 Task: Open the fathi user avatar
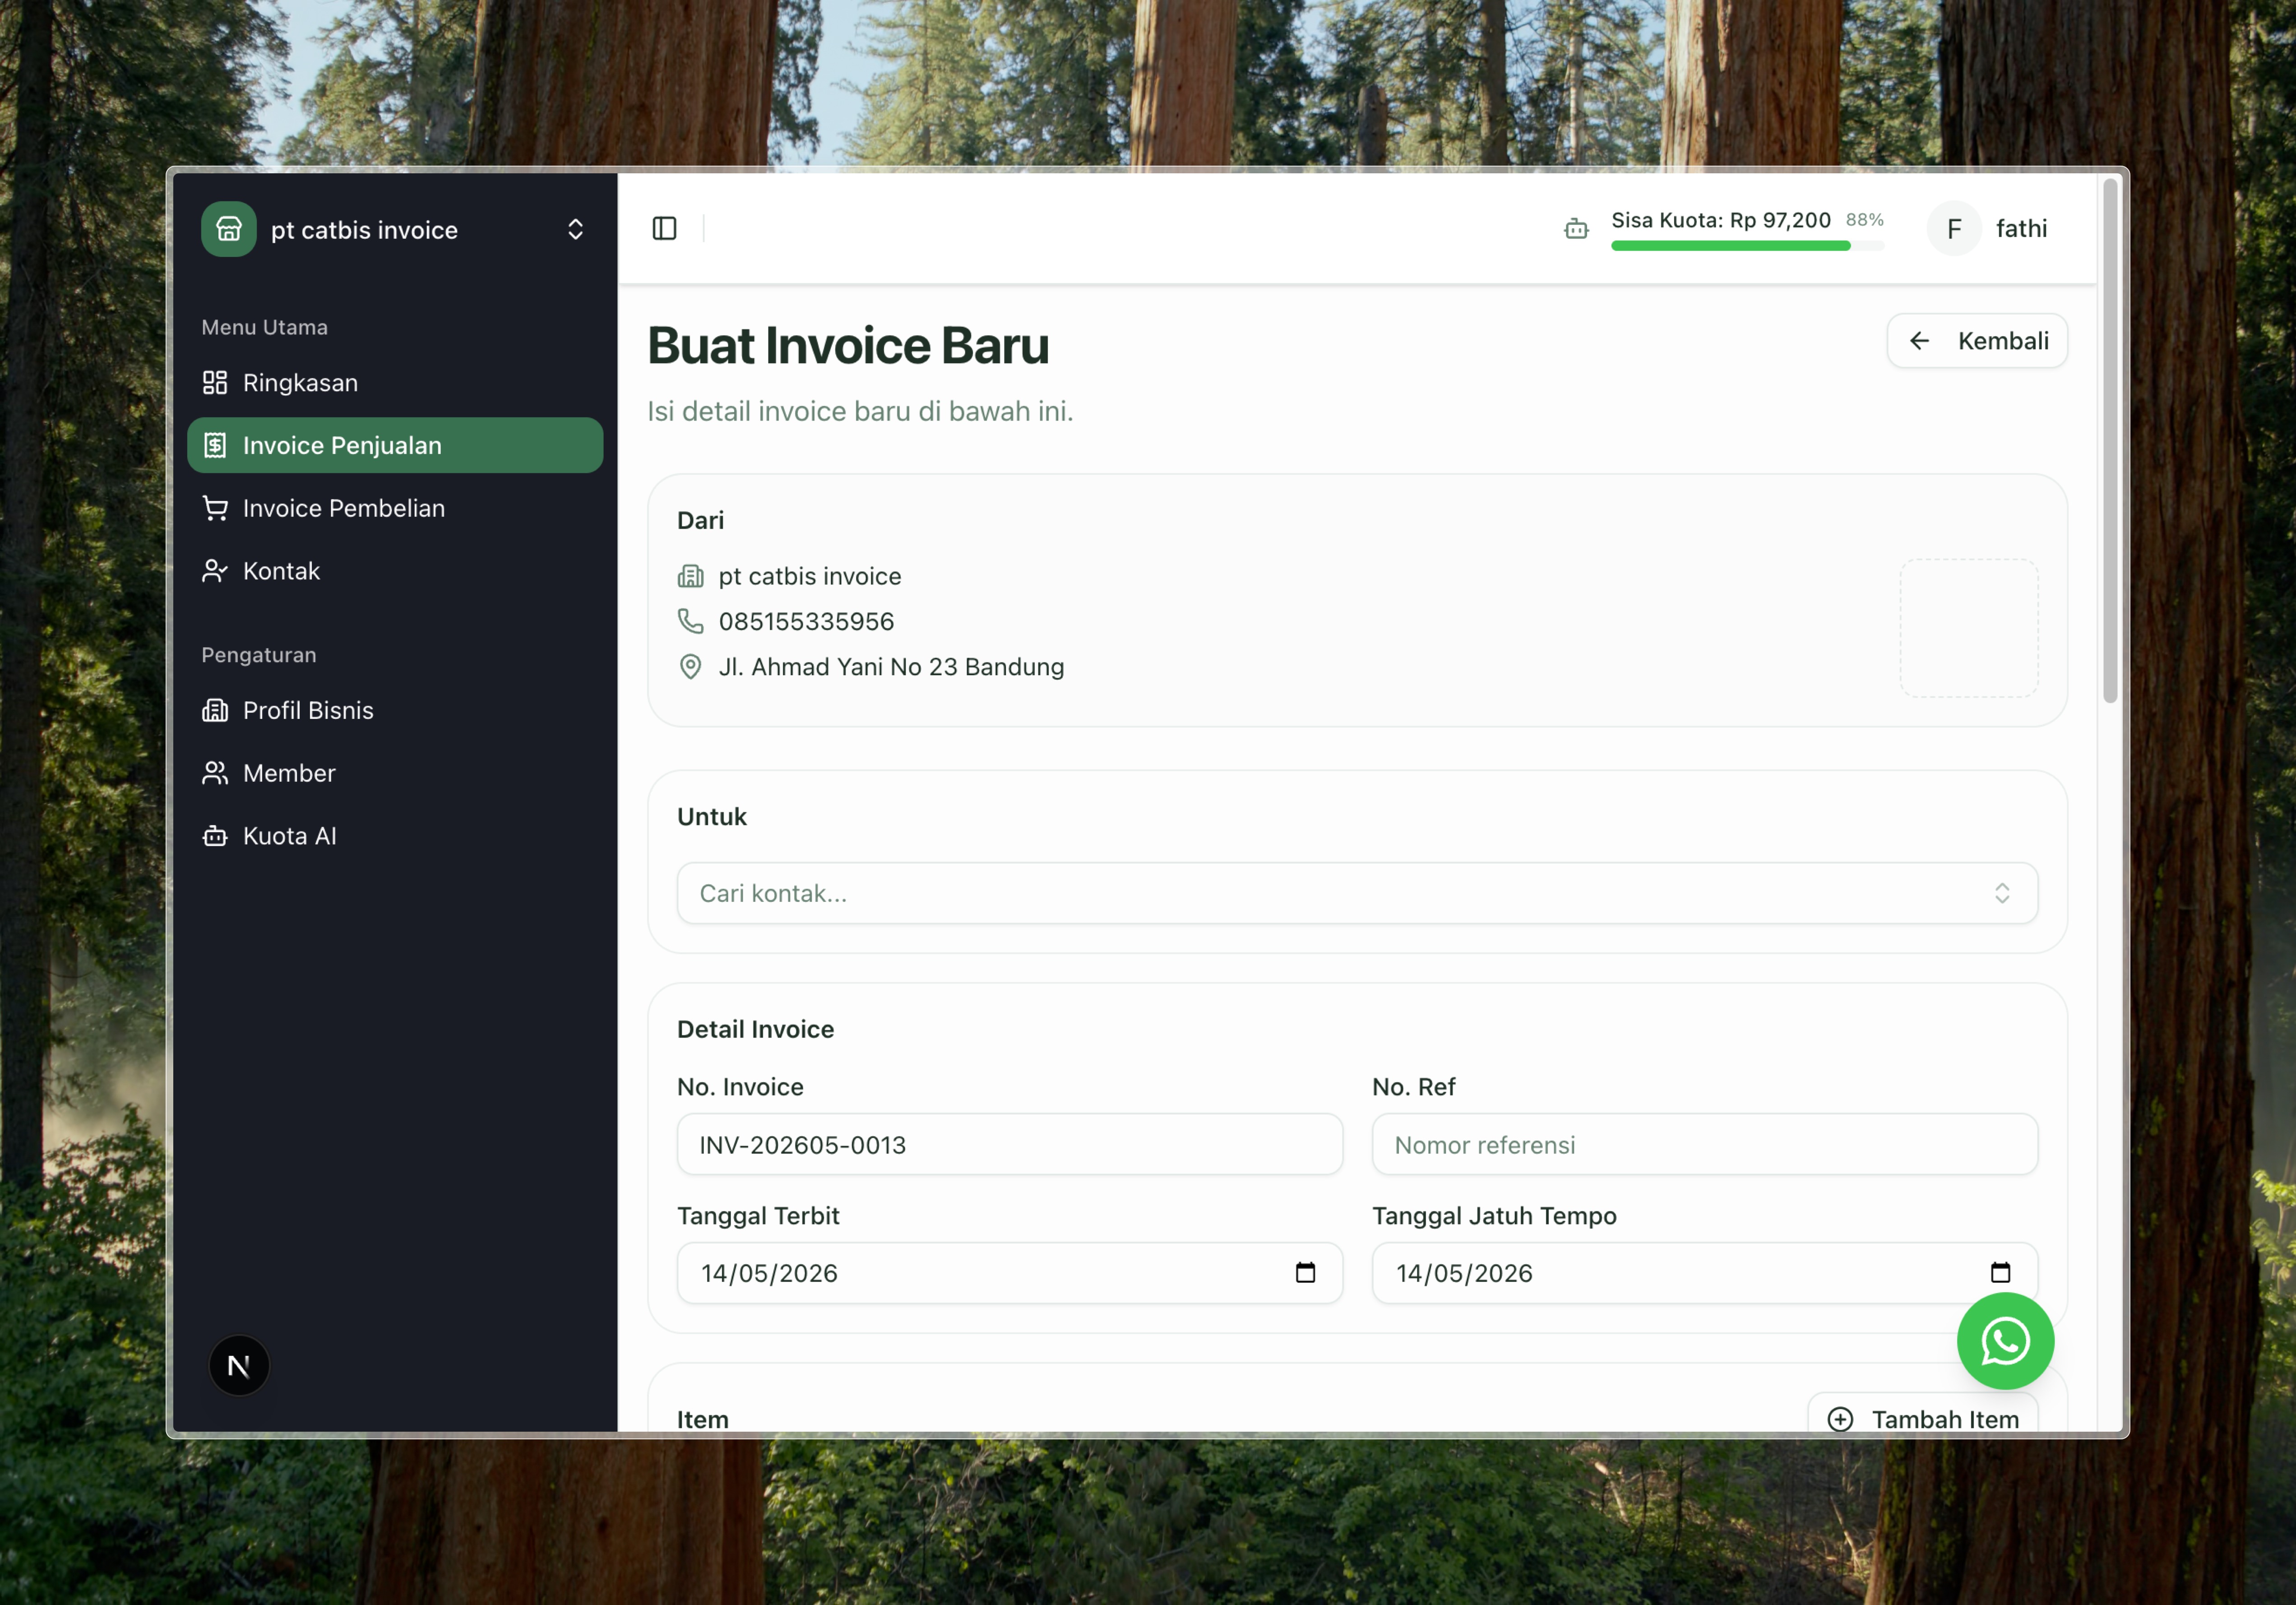point(1954,229)
